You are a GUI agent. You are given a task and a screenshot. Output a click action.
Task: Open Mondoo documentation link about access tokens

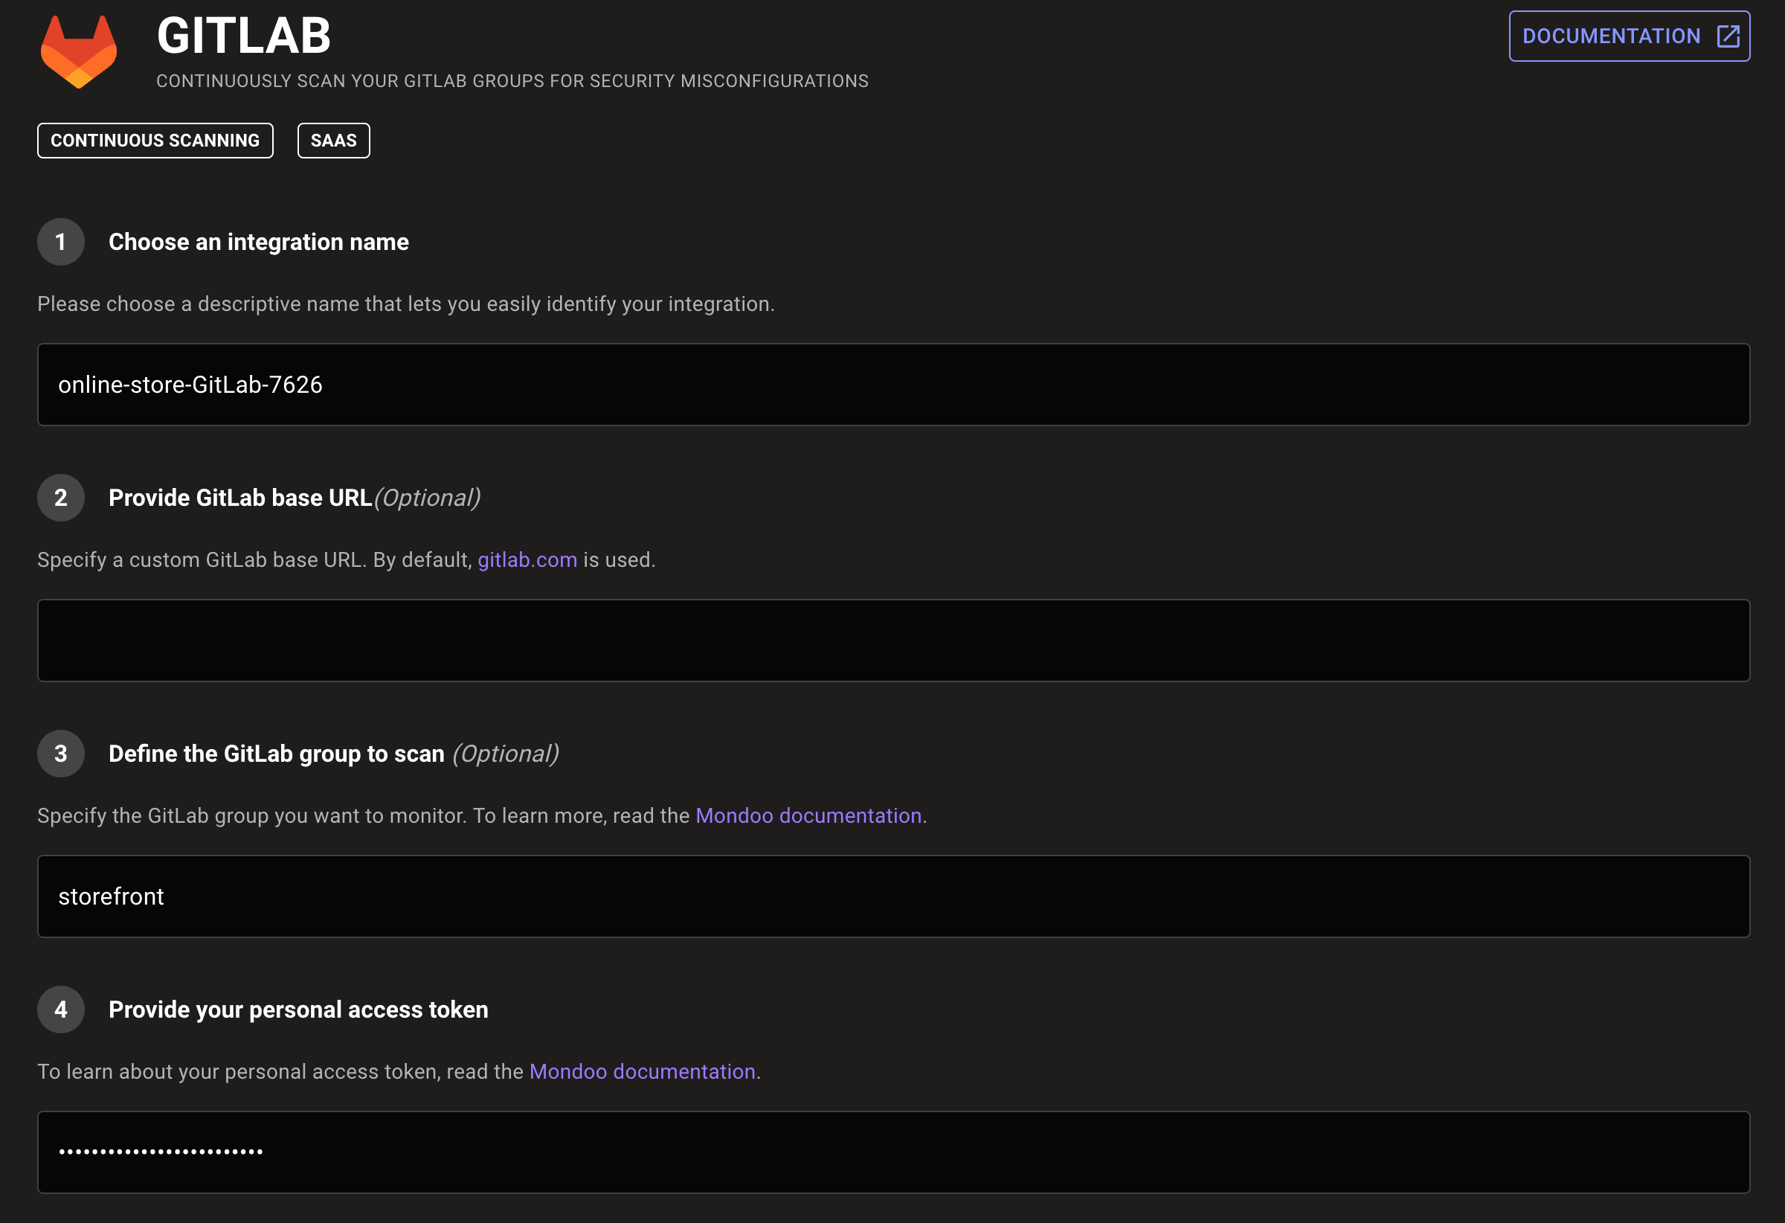click(642, 1072)
